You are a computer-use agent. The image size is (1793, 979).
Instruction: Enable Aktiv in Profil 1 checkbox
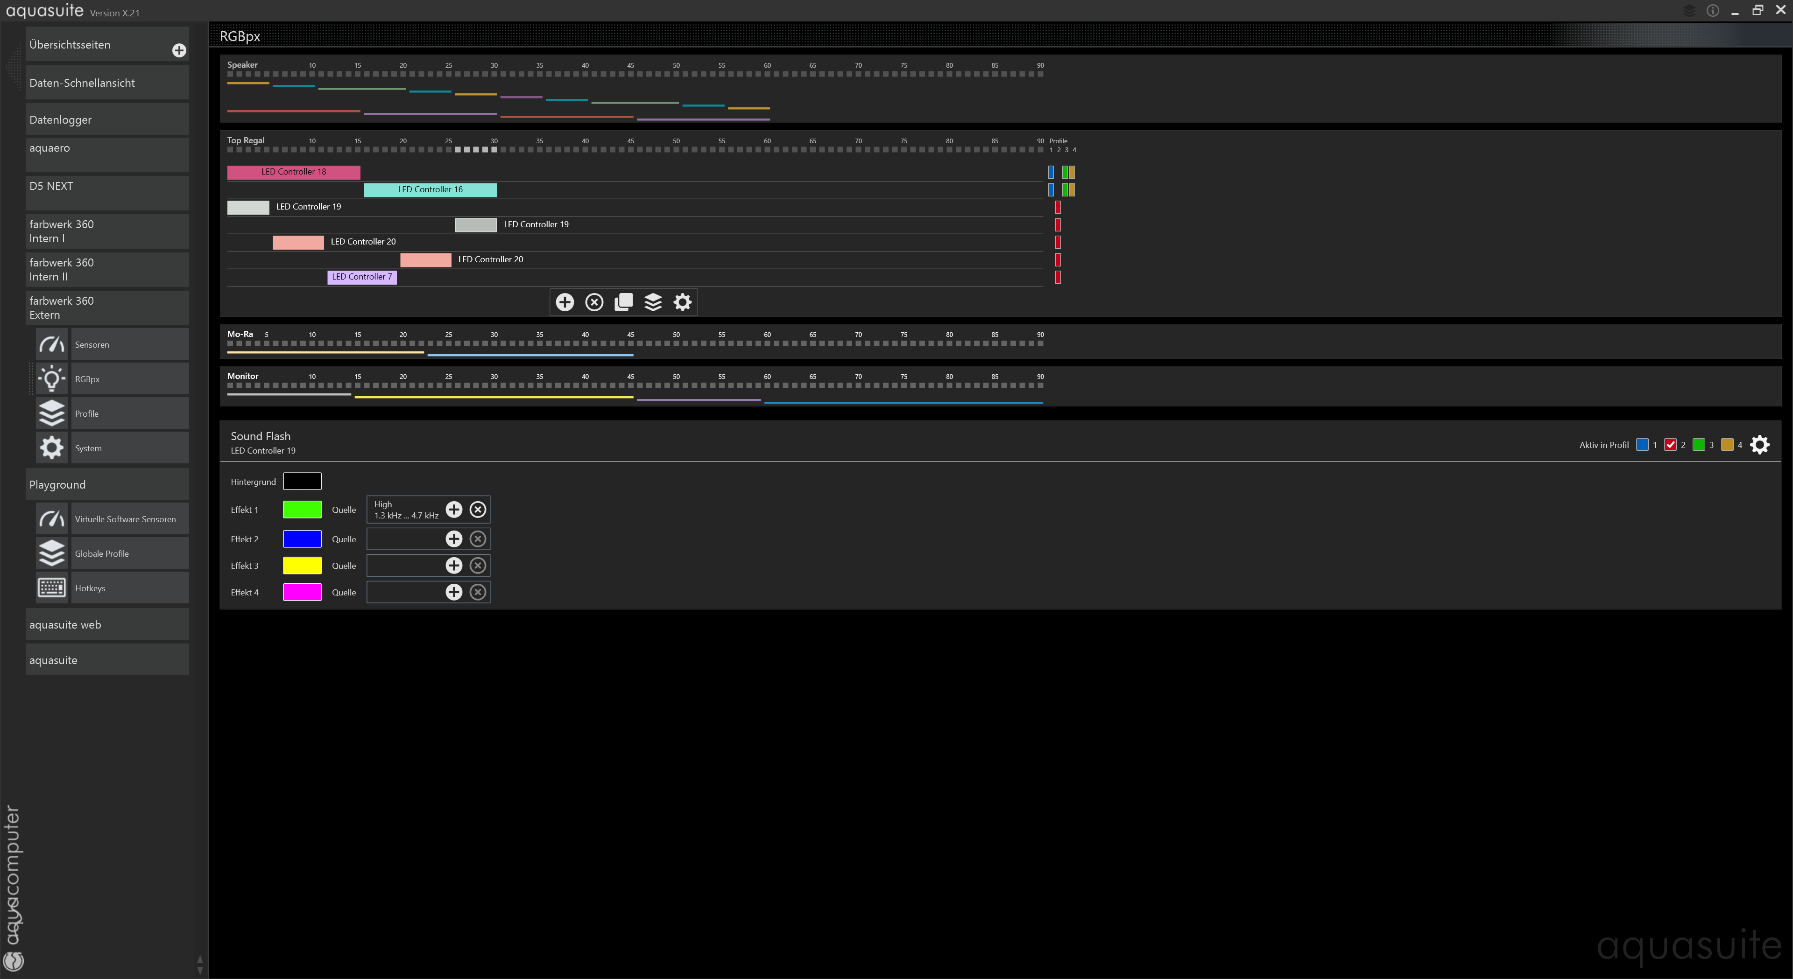(1642, 445)
